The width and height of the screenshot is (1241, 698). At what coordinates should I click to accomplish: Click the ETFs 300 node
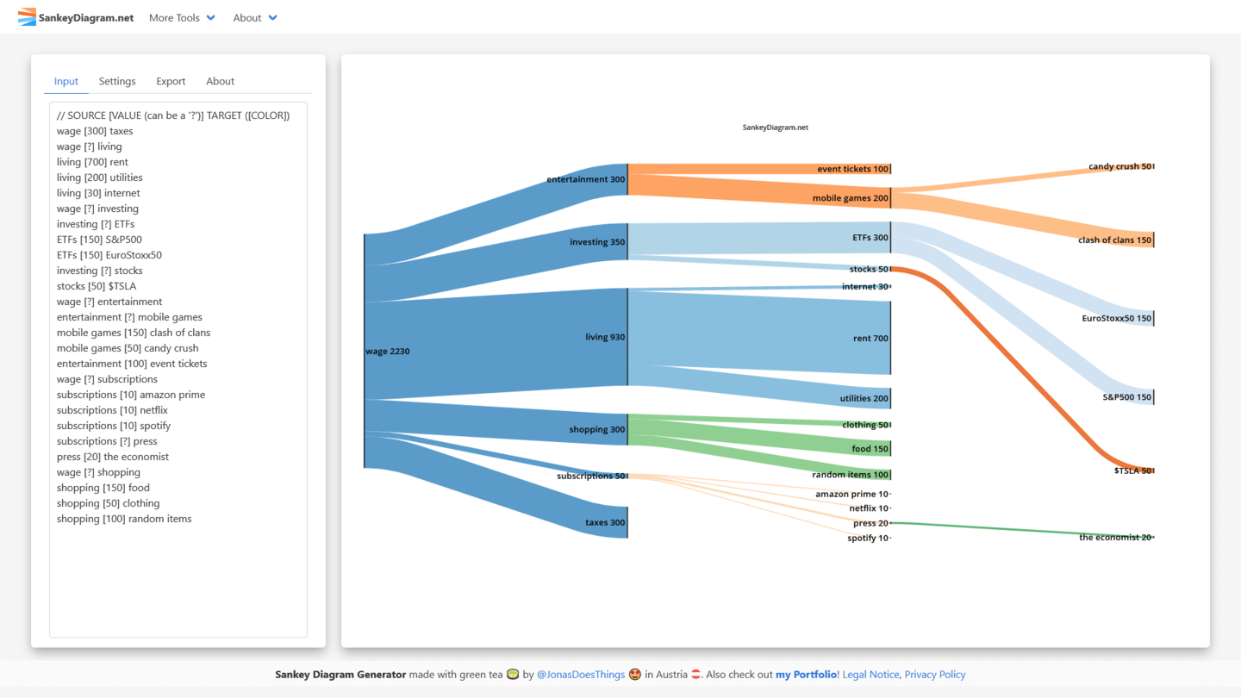click(x=890, y=237)
